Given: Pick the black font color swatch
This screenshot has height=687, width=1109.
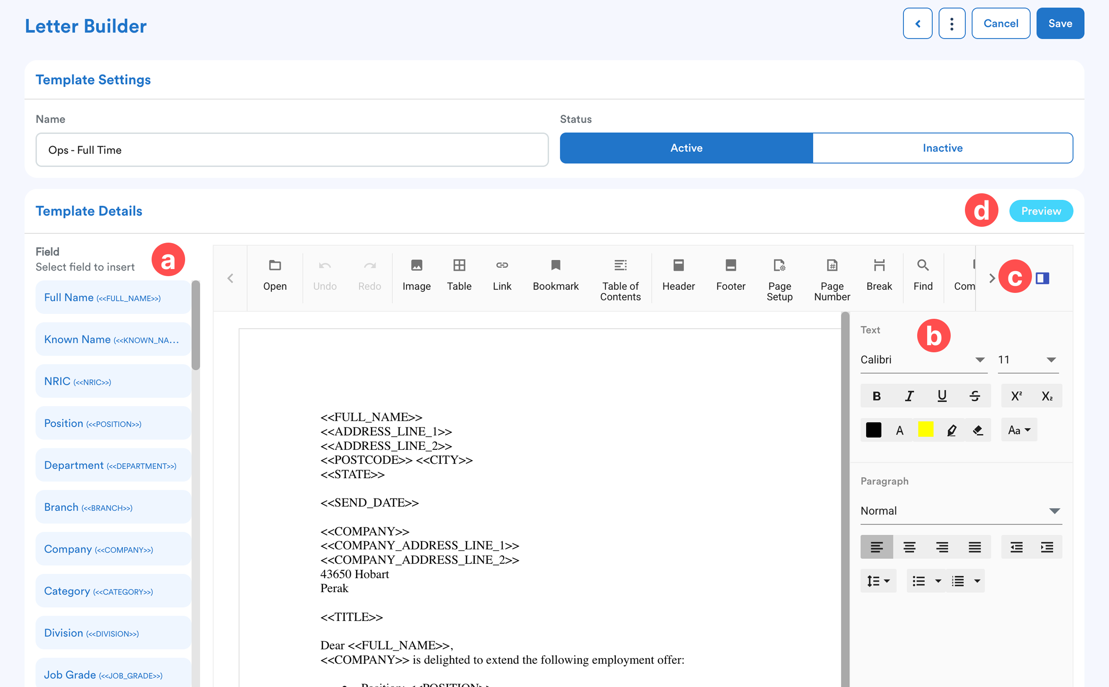Looking at the screenshot, I should (x=873, y=430).
